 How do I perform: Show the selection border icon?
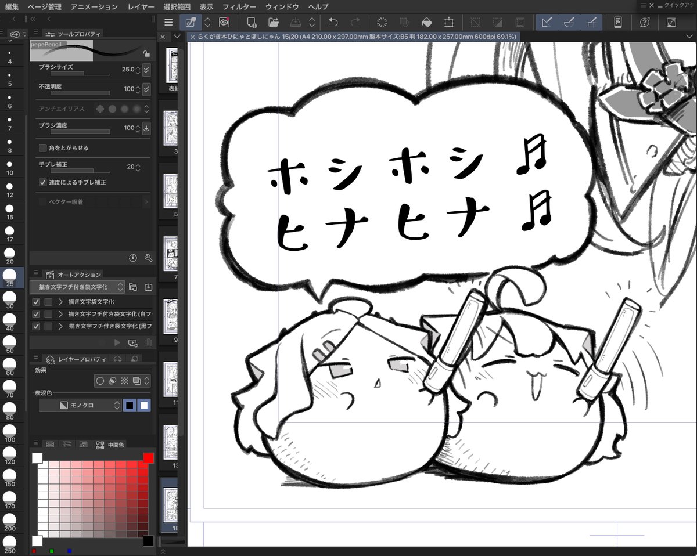point(520,22)
